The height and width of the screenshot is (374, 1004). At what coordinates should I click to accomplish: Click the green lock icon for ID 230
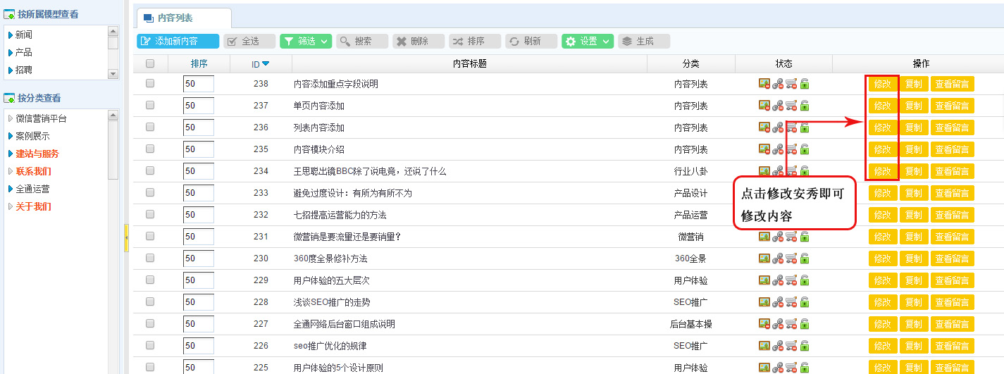[x=805, y=258]
